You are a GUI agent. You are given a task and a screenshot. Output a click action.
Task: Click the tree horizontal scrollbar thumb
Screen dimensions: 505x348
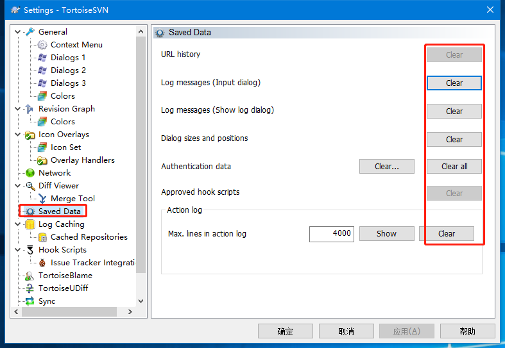(69, 311)
